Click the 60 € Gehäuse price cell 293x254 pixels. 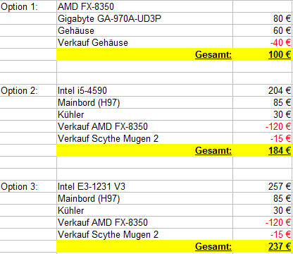coord(263,30)
